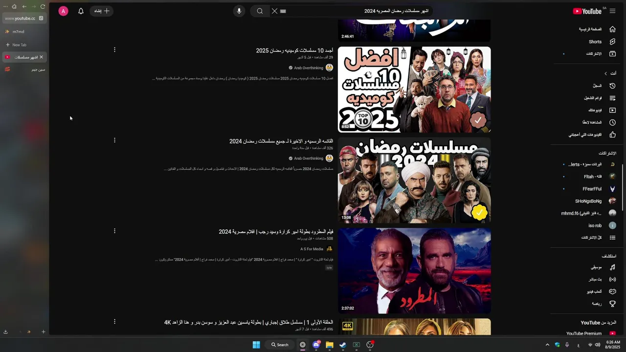Play مسلسلات رمضان 2024 thumbnail
Viewport: 626px width, 352px height.
pyautogui.click(x=414, y=180)
